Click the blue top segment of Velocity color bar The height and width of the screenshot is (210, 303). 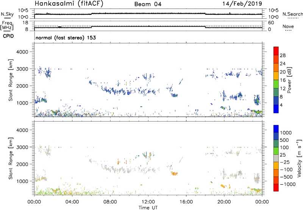pyautogui.click(x=276, y=129)
